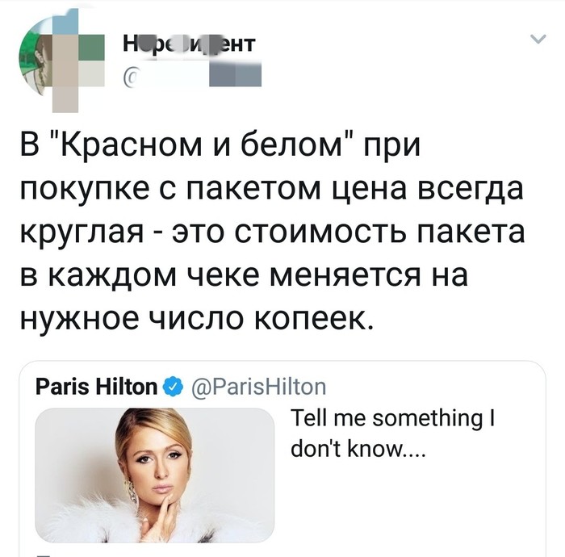The image size is (565, 557).
Task: Open Paris Hilton's profile name link
Action: (x=97, y=387)
